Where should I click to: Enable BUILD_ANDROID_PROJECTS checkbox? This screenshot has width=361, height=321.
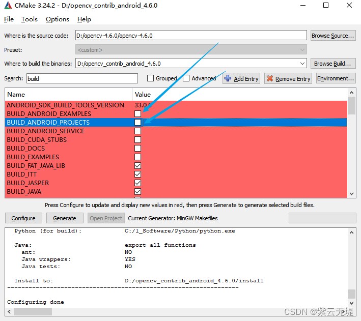[x=137, y=122]
